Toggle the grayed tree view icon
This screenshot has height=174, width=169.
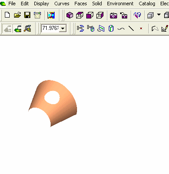pos(7,29)
